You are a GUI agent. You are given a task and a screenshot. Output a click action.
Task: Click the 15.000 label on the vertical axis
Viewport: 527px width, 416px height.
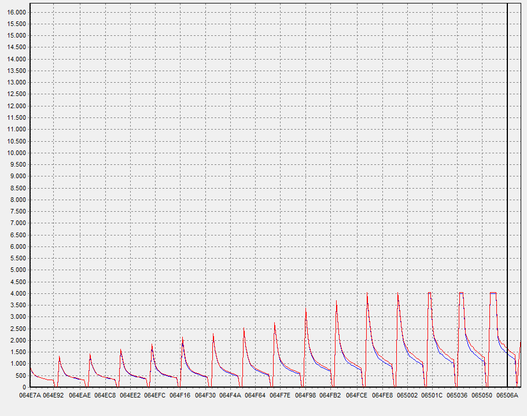pos(16,36)
